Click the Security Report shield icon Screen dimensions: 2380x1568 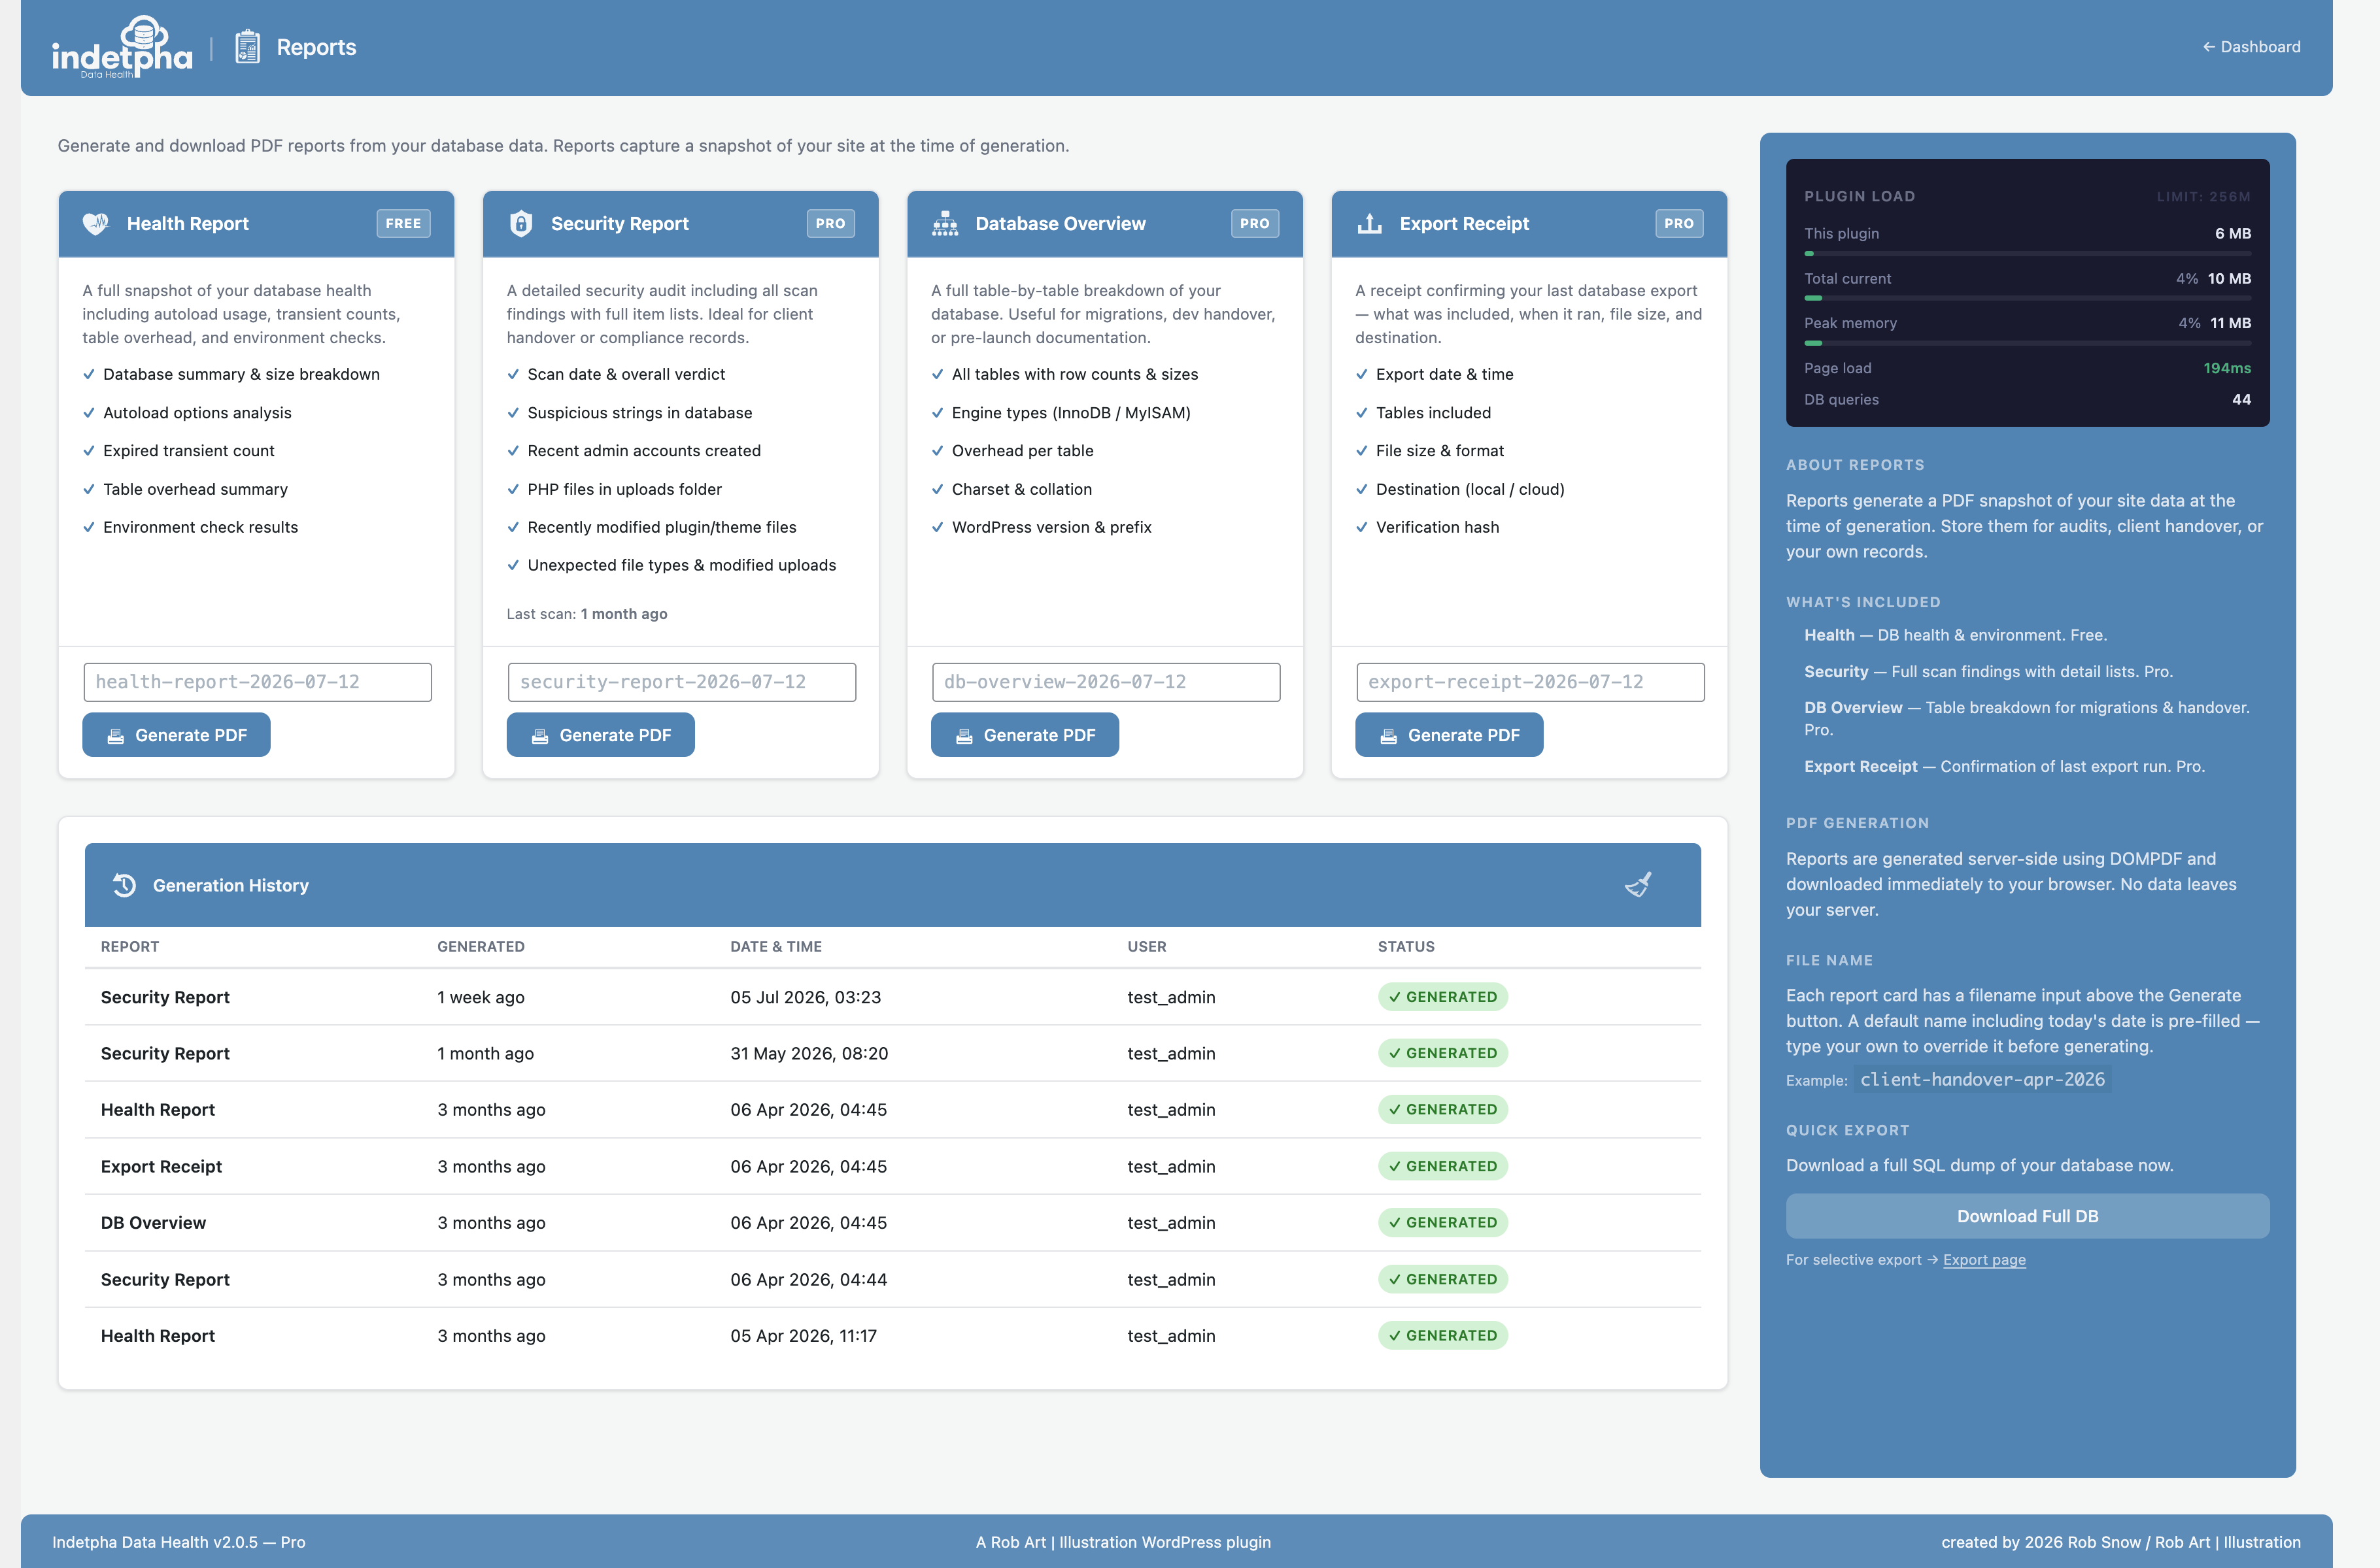[520, 223]
